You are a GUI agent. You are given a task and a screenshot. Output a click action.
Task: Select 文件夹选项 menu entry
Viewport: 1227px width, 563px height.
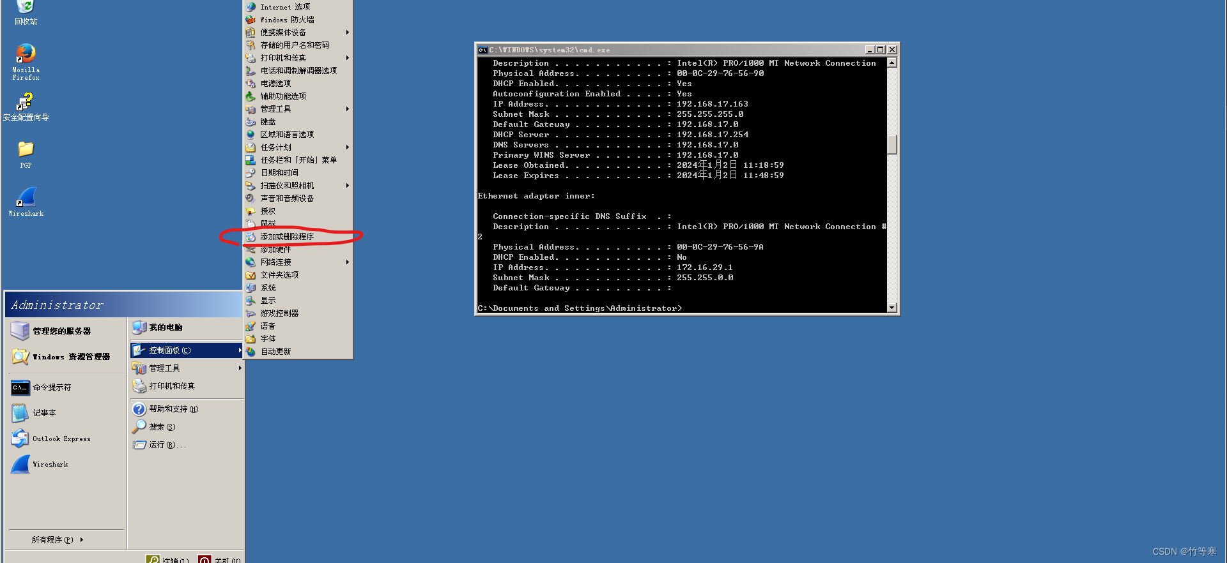pos(298,274)
